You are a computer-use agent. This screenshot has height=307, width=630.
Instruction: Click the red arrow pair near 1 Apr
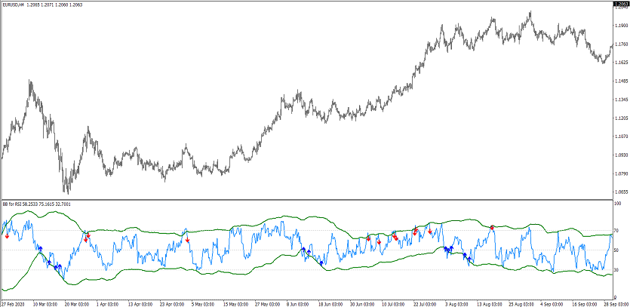coord(87,237)
